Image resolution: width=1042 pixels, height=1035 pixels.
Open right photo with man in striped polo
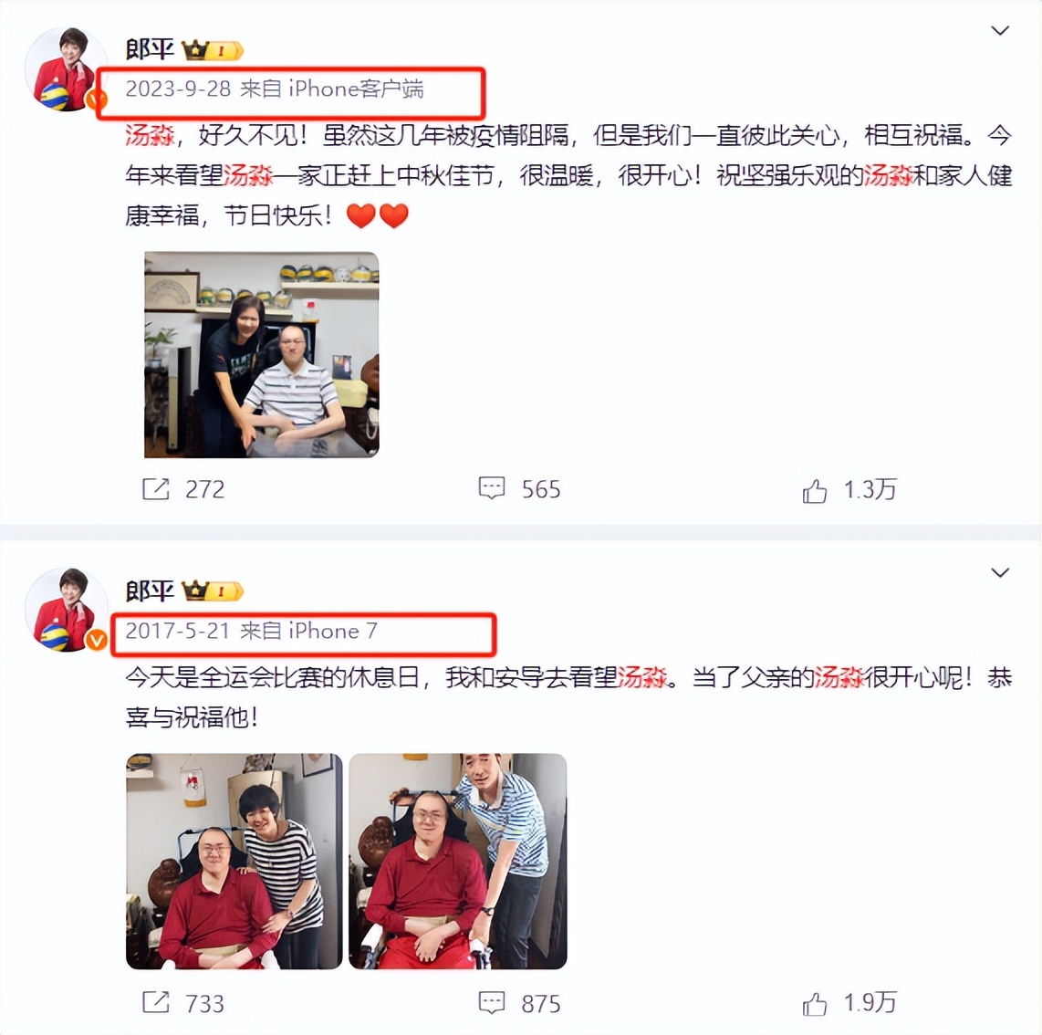458,861
